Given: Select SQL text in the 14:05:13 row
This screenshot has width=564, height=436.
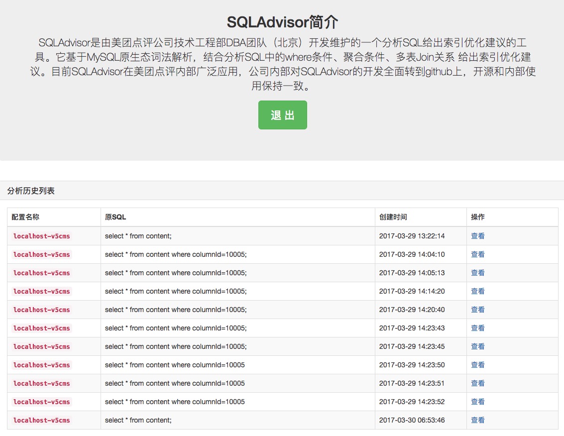Looking at the screenshot, I should [176, 273].
